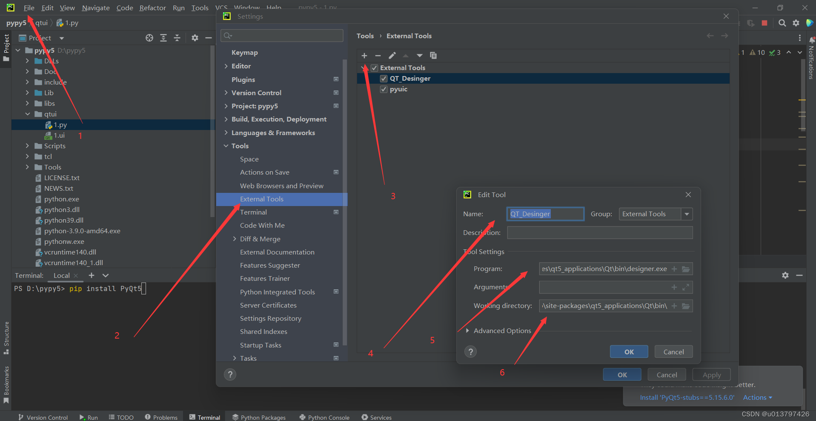The height and width of the screenshot is (421, 816).
Task: Expand Scripts folder in project tree
Action: pos(28,146)
